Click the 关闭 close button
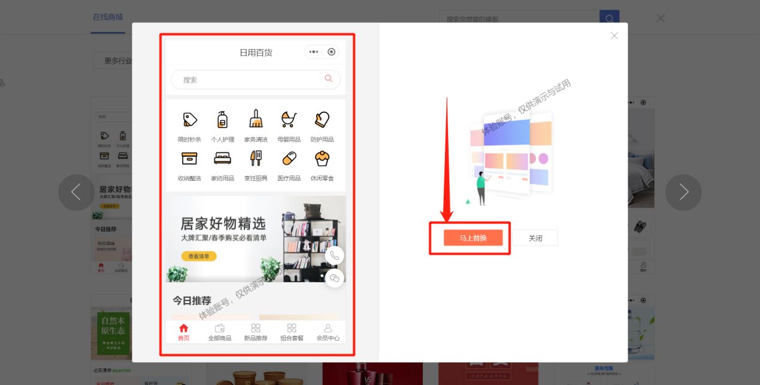 [x=536, y=238]
